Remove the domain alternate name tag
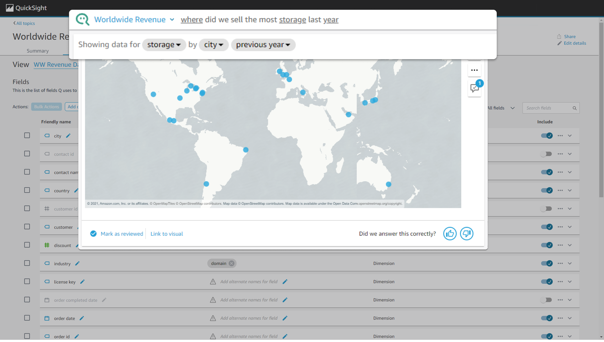Viewport: 604px width, 342px height. pyautogui.click(x=232, y=264)
